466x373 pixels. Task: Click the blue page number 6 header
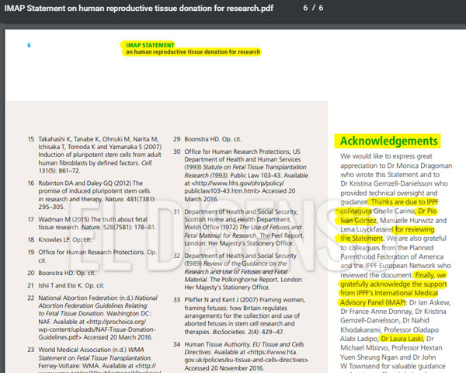tap(29, 45)
